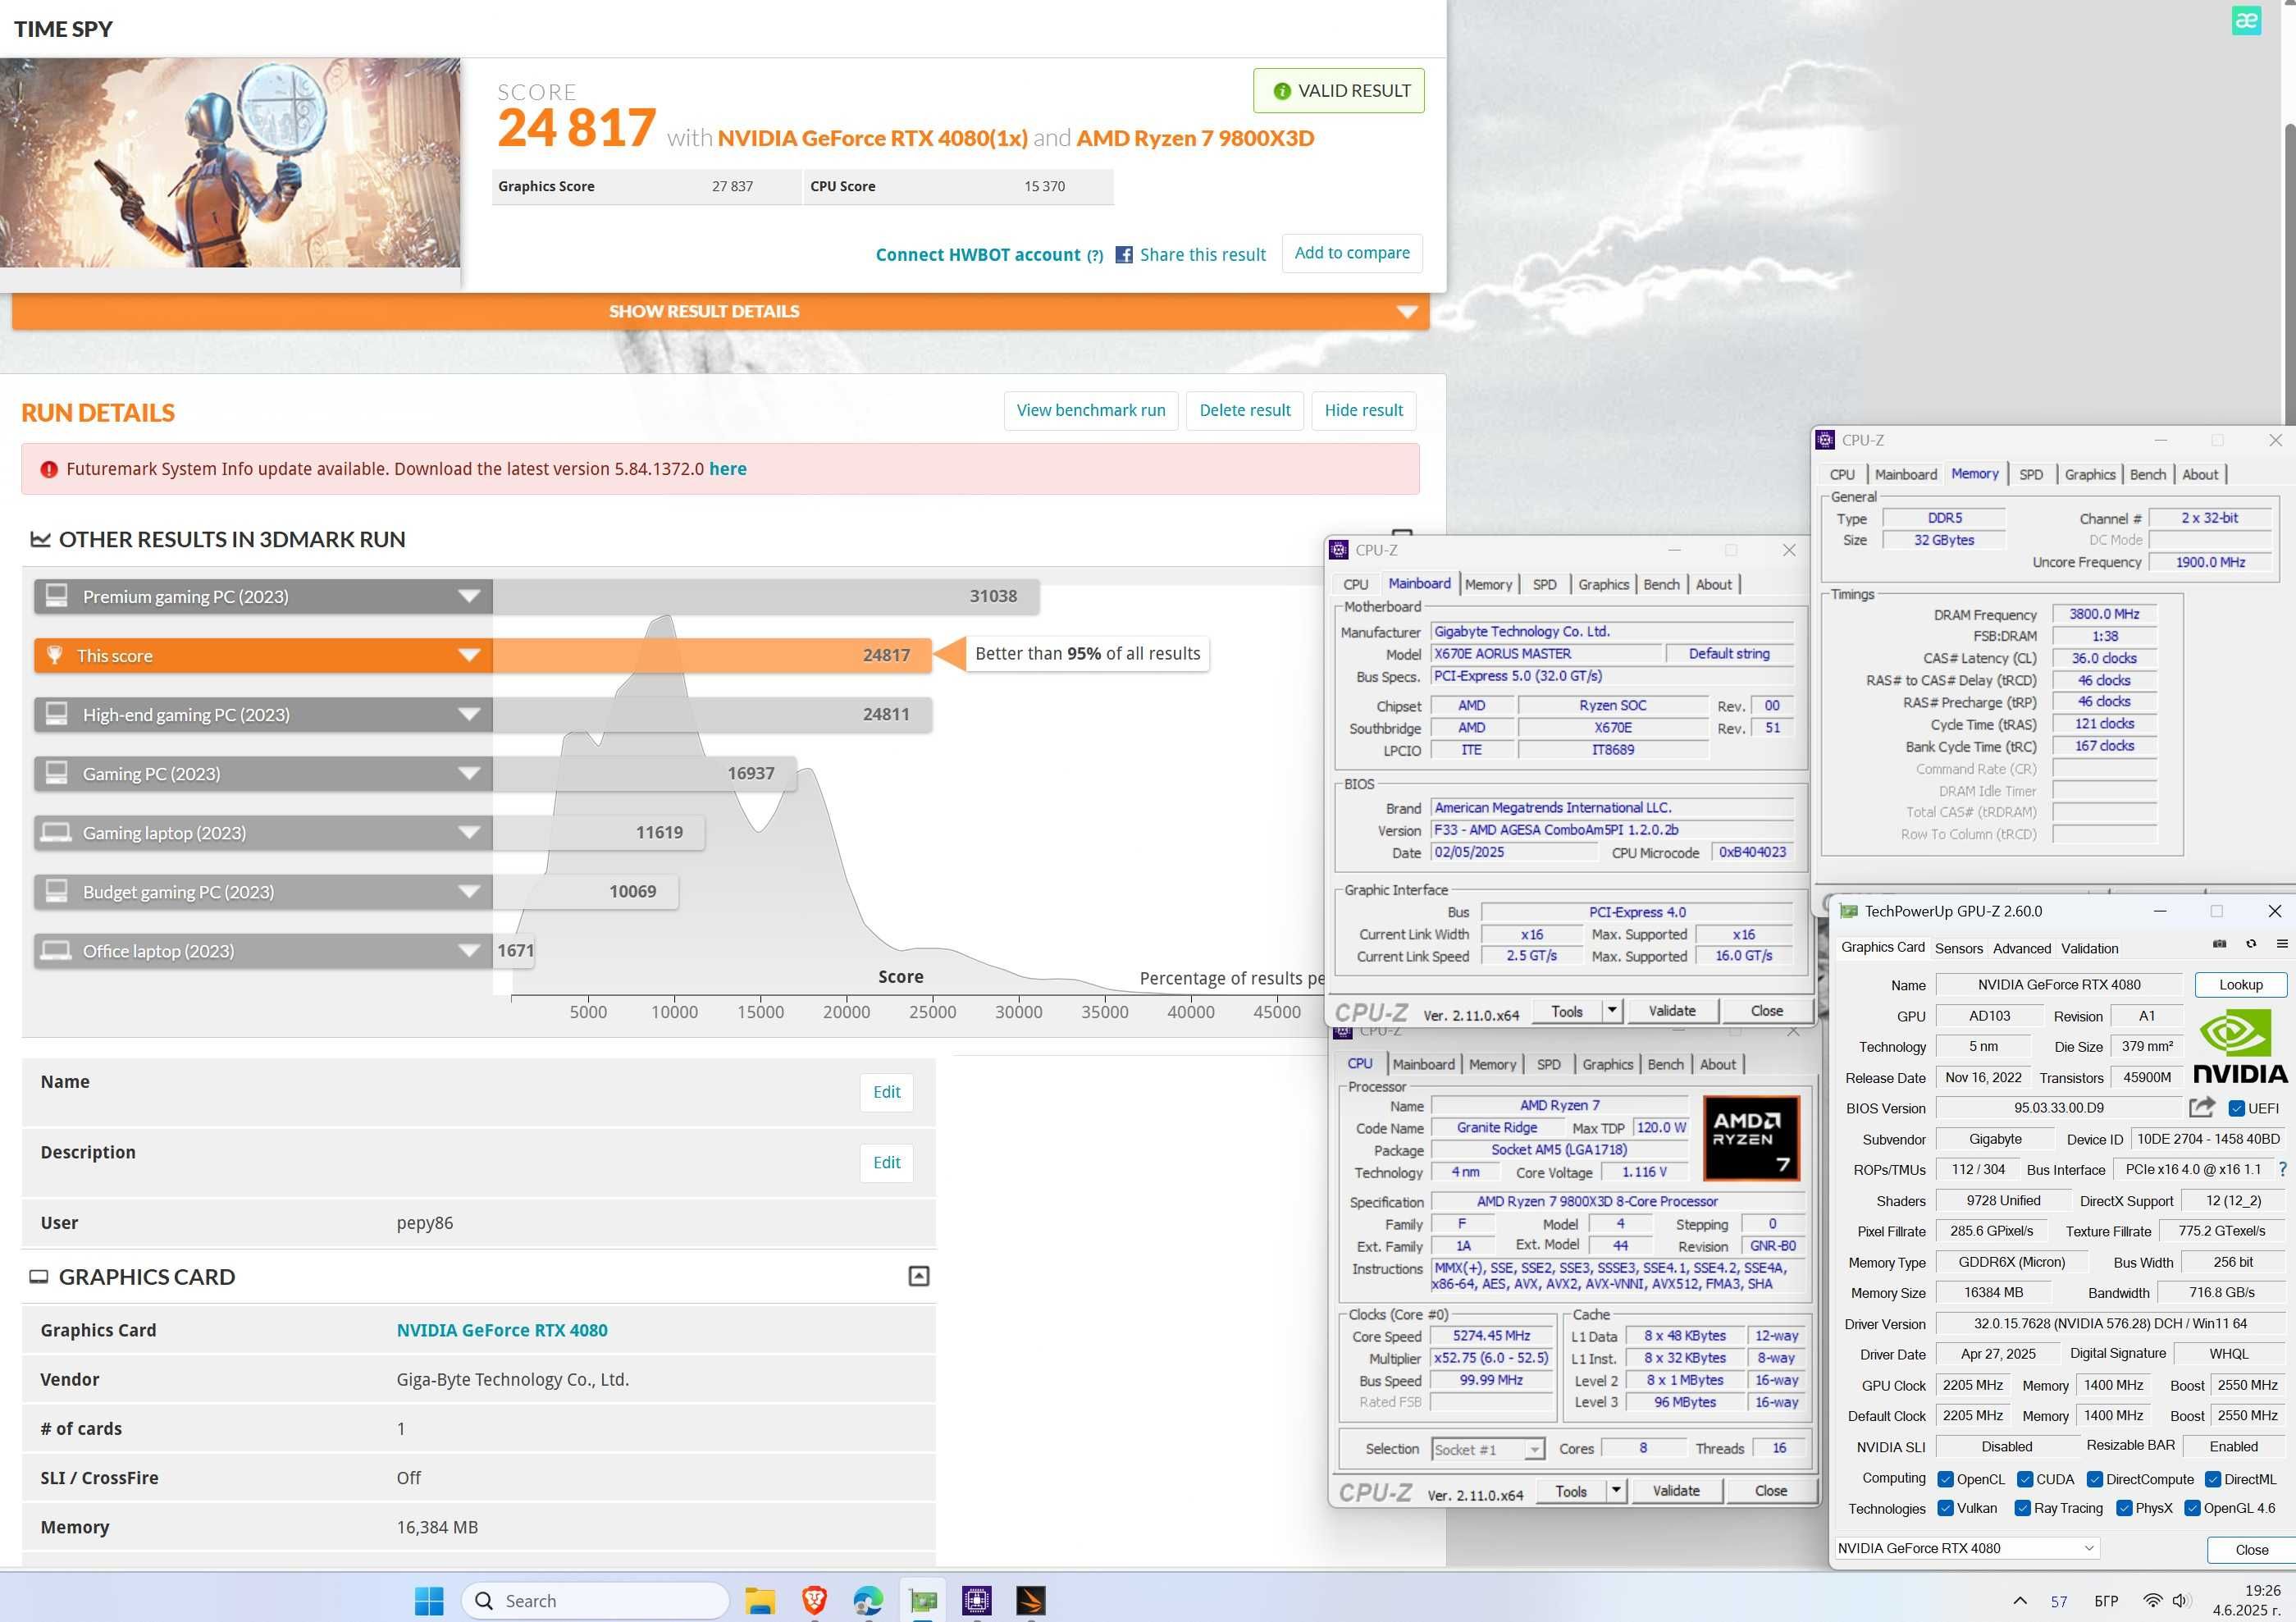Click the 'here' download link

point(727,469)
